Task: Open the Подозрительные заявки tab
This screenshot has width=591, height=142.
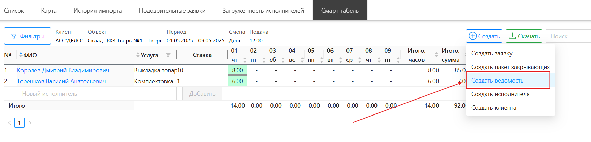Action: click(x=172, y=11)
